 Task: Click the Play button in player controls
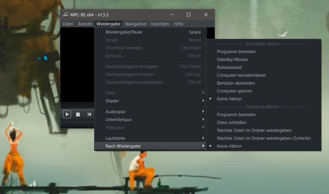tap(67, 114)
